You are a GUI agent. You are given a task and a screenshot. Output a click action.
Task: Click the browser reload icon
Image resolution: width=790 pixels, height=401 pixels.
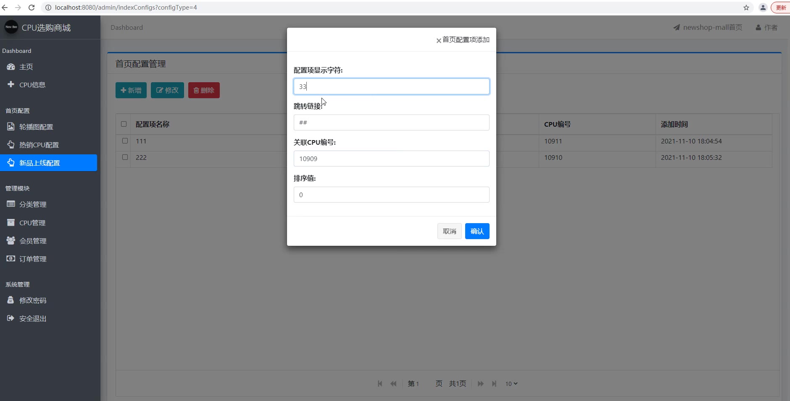[32, 8]
